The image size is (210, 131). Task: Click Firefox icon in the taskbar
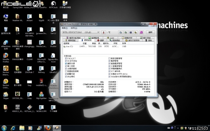pyautogui.click(x=47, y=127)
